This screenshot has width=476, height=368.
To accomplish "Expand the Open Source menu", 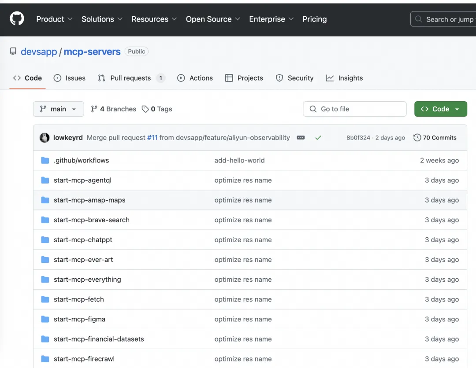I will point(213,19).
